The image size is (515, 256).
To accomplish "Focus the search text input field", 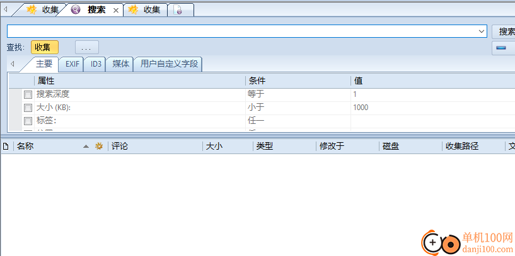I will coord(242,31).
